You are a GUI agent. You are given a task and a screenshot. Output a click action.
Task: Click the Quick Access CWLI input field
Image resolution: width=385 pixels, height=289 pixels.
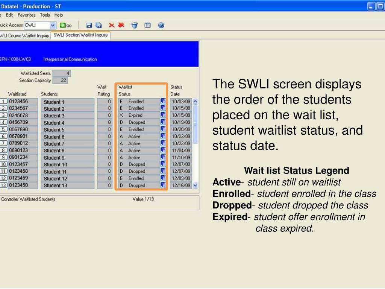tap(37, 25)
